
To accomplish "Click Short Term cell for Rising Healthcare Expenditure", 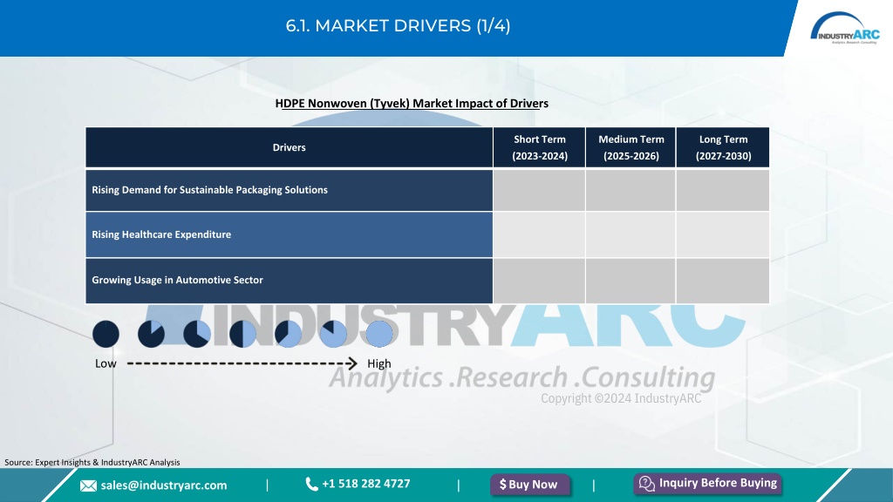I will point(539,234).
